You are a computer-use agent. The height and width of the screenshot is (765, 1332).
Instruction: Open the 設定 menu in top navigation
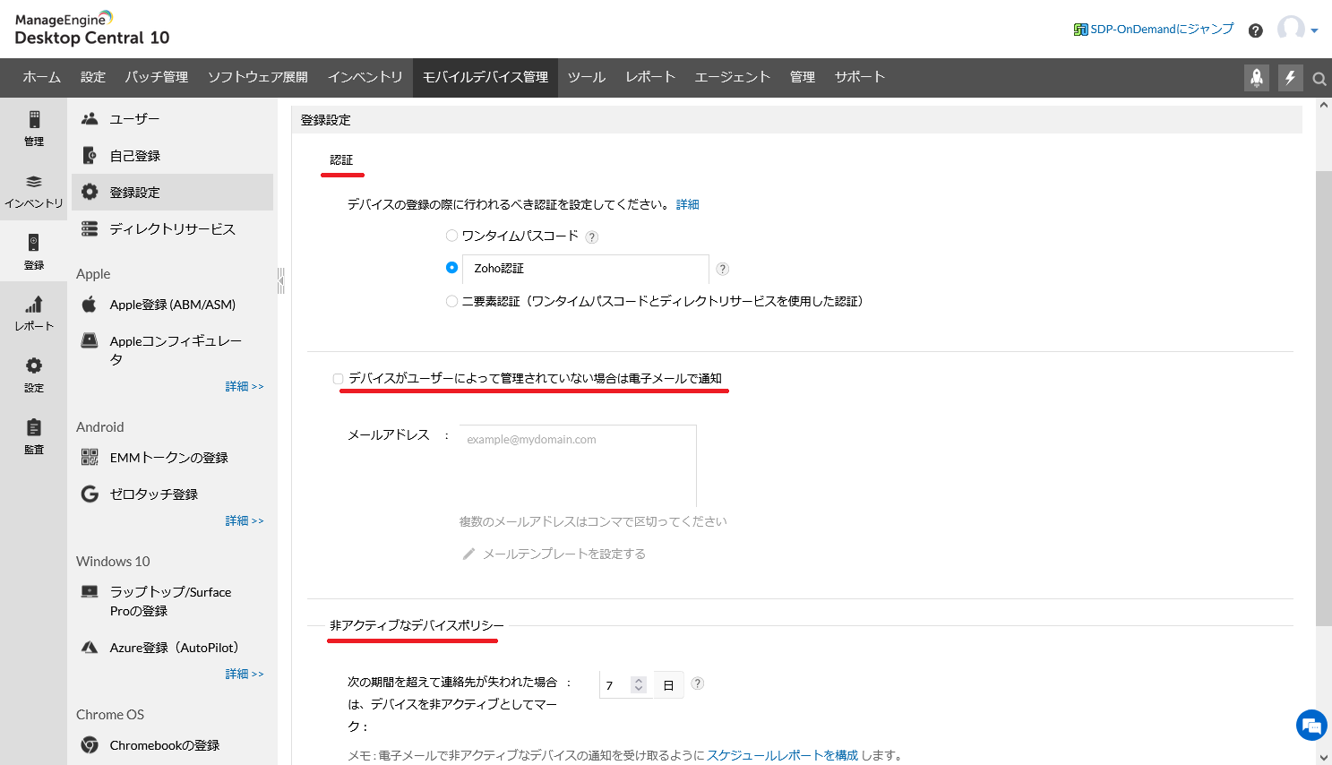tap(93, 77)
